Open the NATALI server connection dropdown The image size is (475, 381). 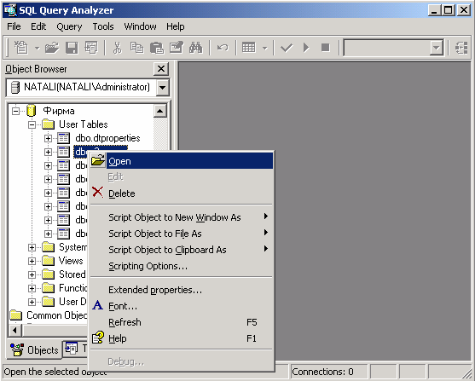(163, 88)
